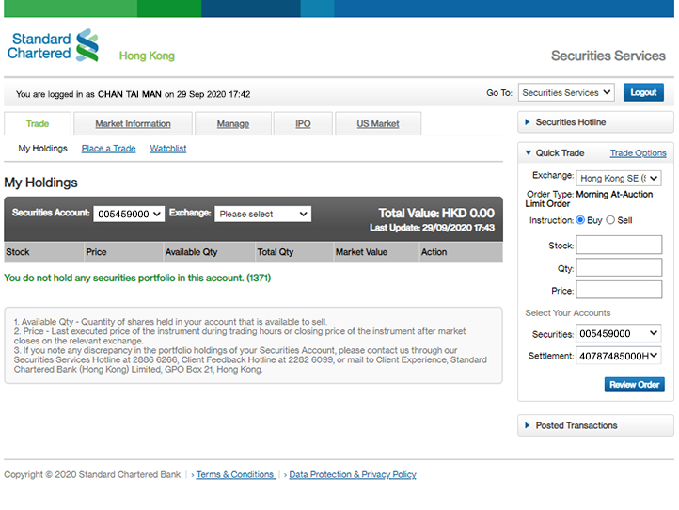Click the Stock column header
679x510 pixels.
pyautogui.click(x=44, y=252)
